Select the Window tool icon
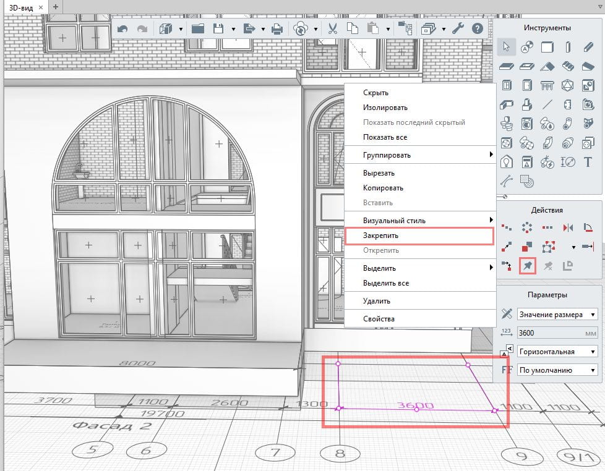 [507, 85]
